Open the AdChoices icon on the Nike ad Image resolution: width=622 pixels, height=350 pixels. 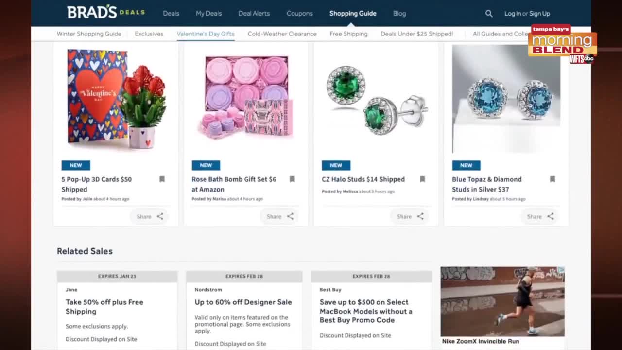coord(561,270)
